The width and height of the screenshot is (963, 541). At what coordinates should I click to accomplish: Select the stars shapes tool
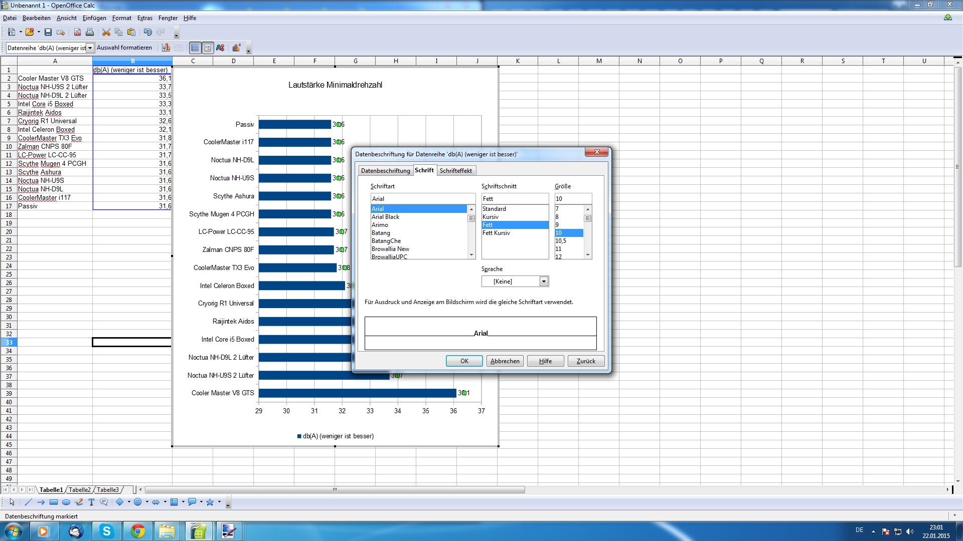[x=210, y=502]
